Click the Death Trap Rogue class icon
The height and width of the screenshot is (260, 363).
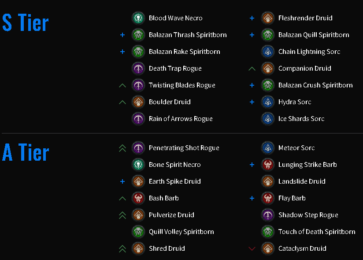click(x=138, y=68)
